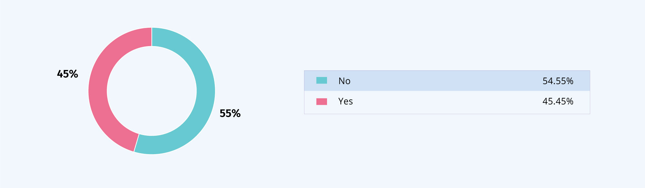Screen dimensions: 645x188
Task: Click the top divider between donut segments
Action: coord(152,37)
